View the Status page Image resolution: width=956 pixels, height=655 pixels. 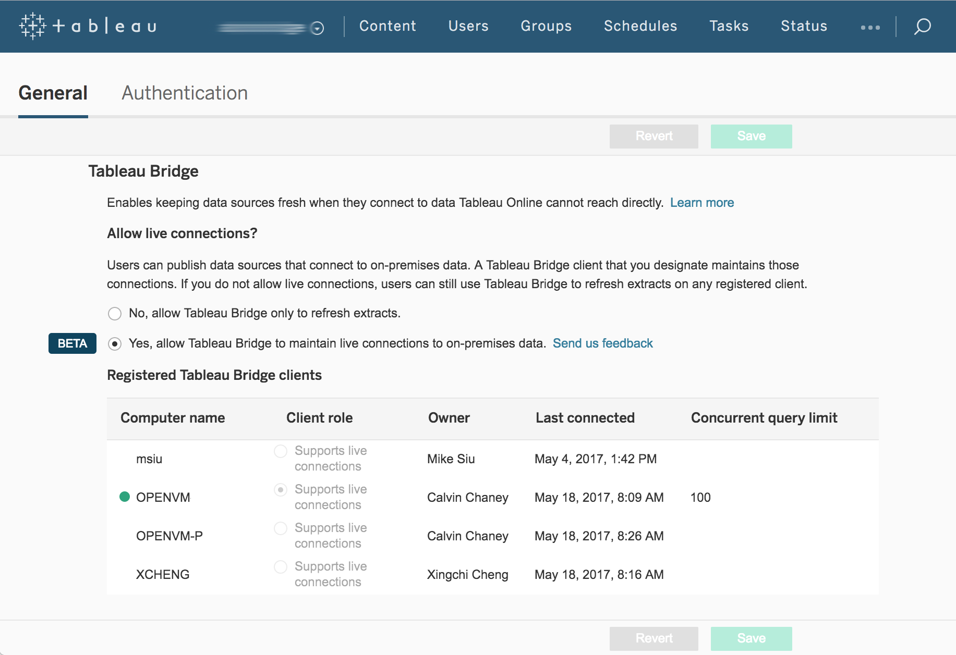coord(804,26)
